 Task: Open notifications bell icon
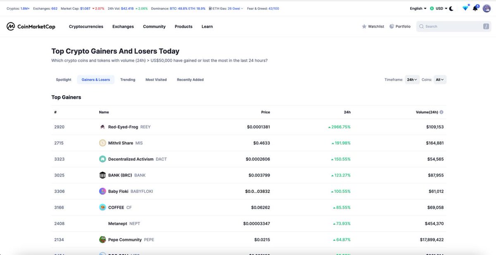[x=475, y=8]
